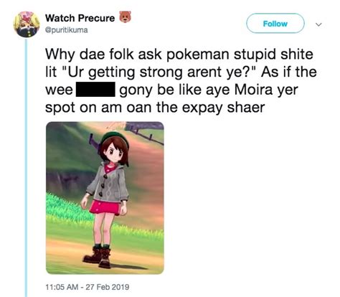The width and height of the screenshot is (340, 297).
Task: Click the trainer's pink skirt in the image
Action: tap(105, 207)
